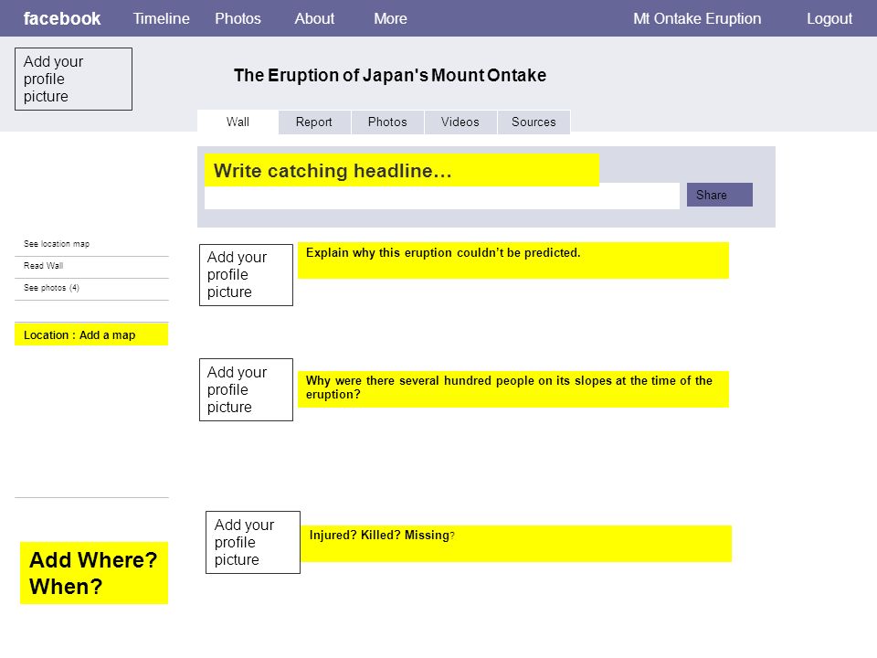Click 'See location map' sidebar link
Screen dimensions: 877x658
57,244
